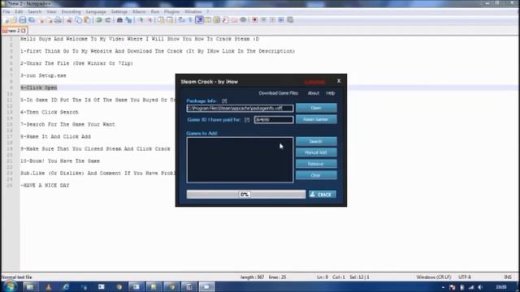
Task: Open Help in the crack dialog
Action: point(330,93)
